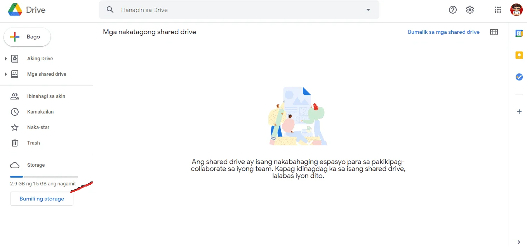
Task: Open Google Tasks side panel icon
Action: click(519, 77)
